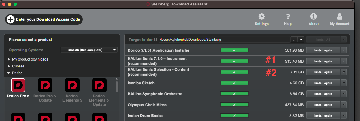
Task: Open dropdown arrow beside Iconica Sketch's Install again
Action: (344, 83)
